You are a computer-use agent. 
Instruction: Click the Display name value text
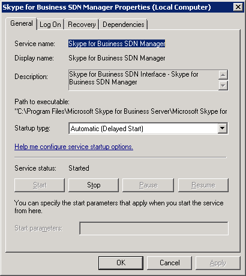click(117, 58)
